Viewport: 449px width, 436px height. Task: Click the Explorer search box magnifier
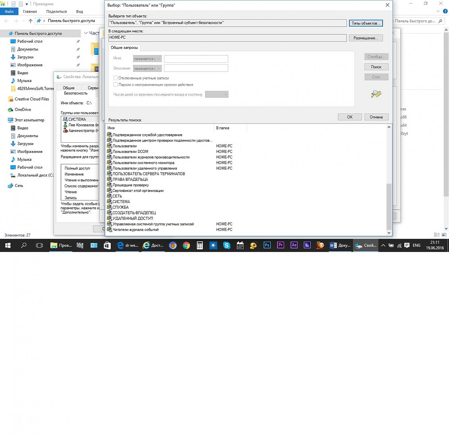pyautogui.click(x=440, y=21)
